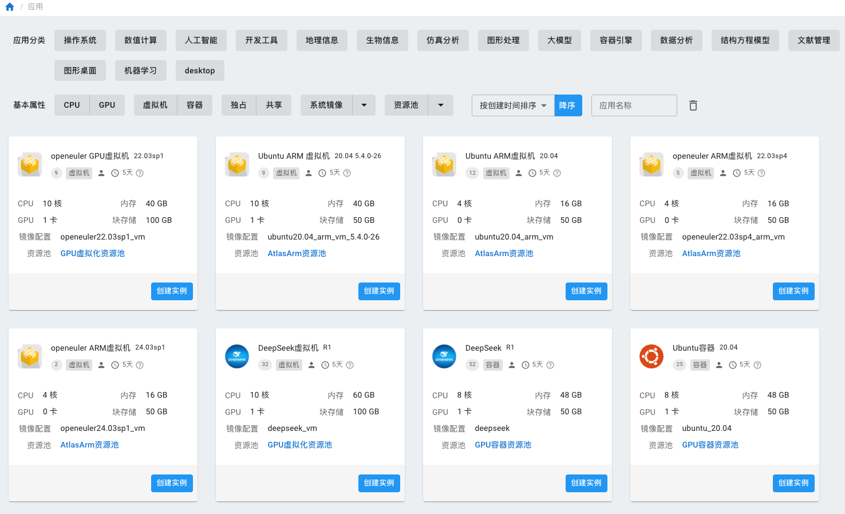
Task: Enable the 容器 type filter
Action: pos(195,105)
